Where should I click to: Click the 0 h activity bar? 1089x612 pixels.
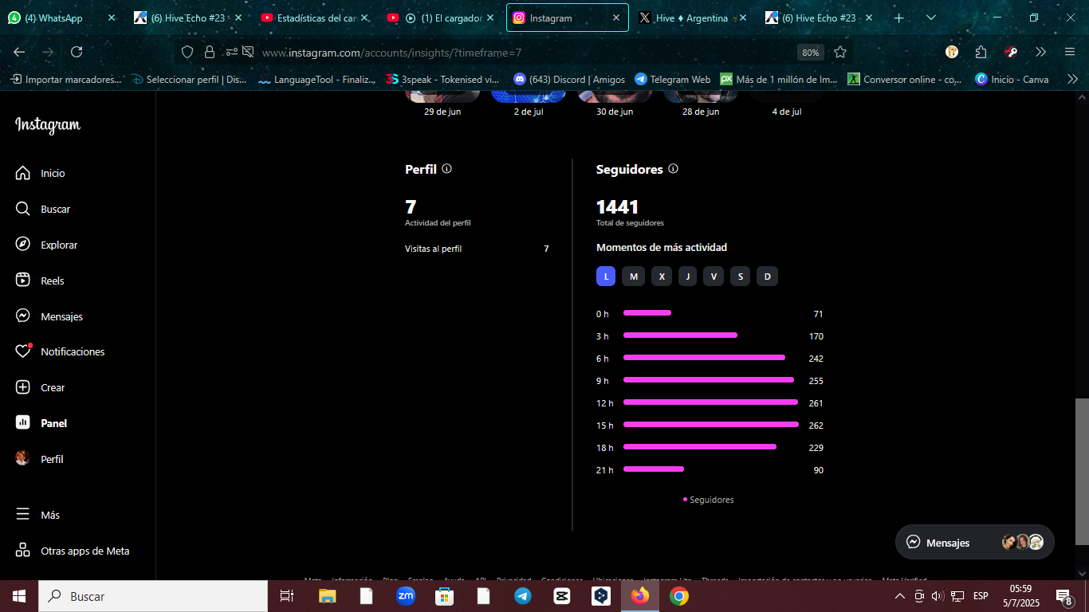coord(647,313)
